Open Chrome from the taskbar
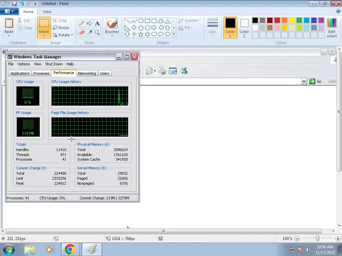The height and width of the screenshot is (256, 342). pyautogui.click(x=70, y=249)
